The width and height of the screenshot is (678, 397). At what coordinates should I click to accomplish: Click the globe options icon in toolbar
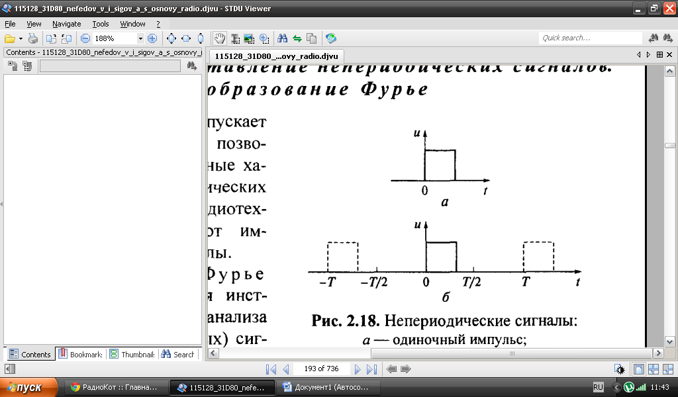pyautogui.click(x=331, y=38)
